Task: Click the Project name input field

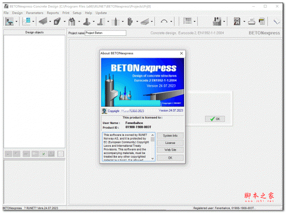Action: pyautogui.click(x=105, y=33)
